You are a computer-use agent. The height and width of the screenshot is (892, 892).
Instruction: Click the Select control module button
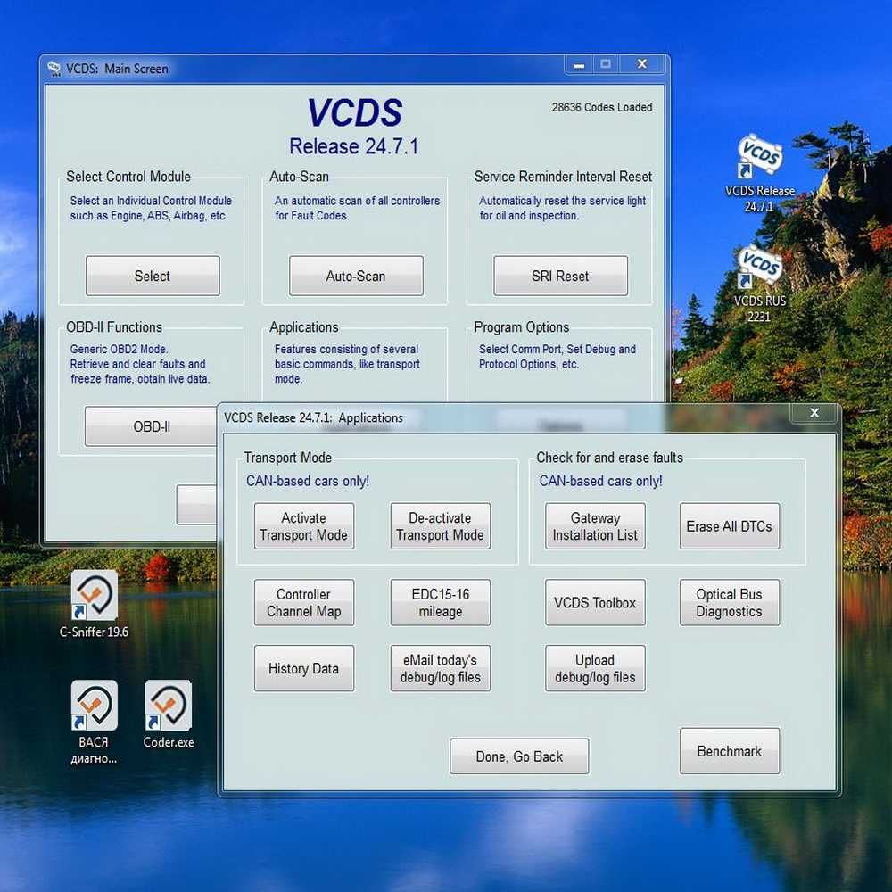coord(153,276)
